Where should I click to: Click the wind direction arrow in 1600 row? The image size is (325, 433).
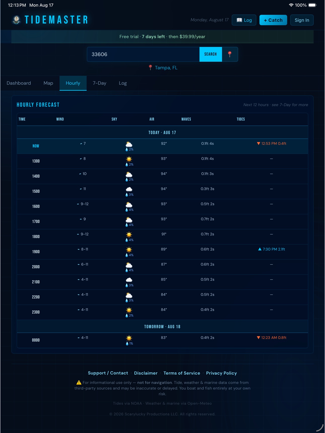tap(78, 204)
